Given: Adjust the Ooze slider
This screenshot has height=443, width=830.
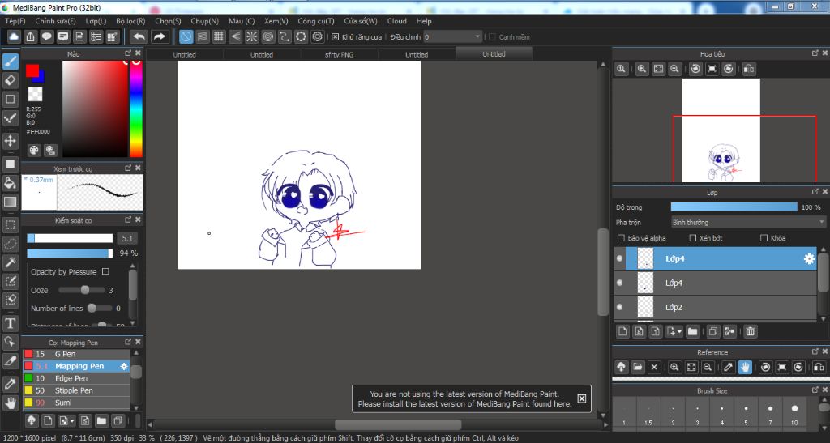Looking at the screenshot, I should 82,290.
